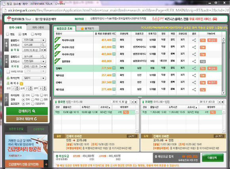Open the return arrival city dropdown
The width and height of the screenshot is (230, 169).
(34, 61)
